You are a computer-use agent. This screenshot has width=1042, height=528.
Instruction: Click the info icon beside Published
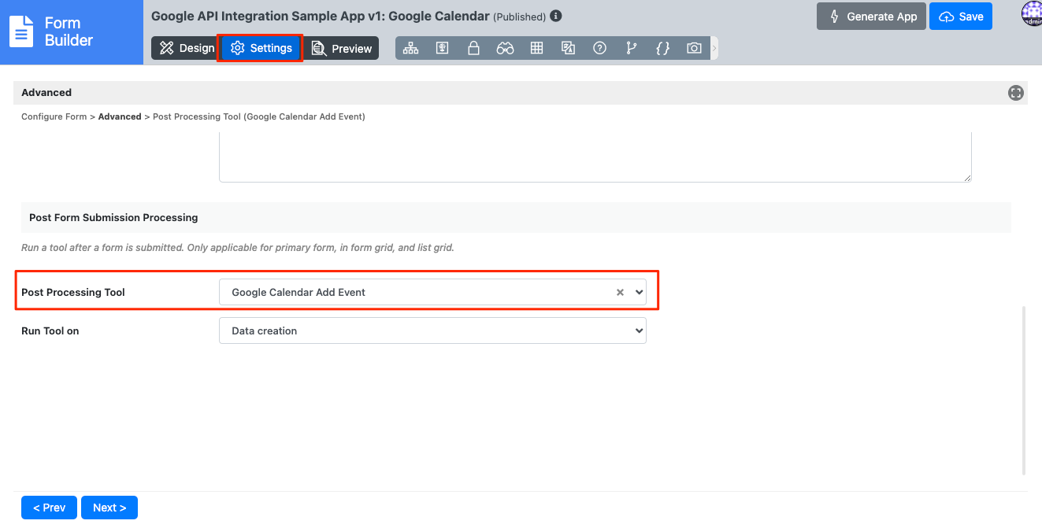(556, 17)
